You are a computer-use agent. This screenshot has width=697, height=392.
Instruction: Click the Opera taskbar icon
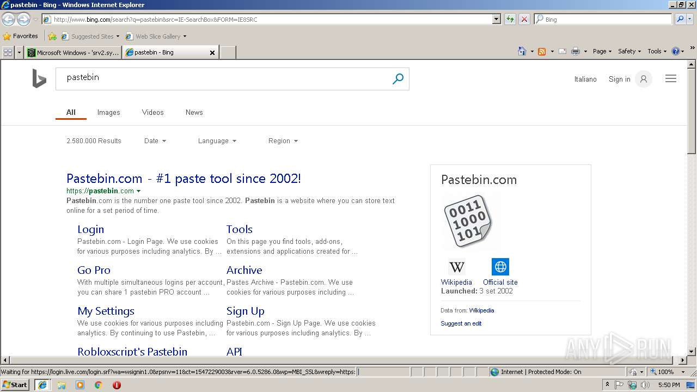(117, 385)
